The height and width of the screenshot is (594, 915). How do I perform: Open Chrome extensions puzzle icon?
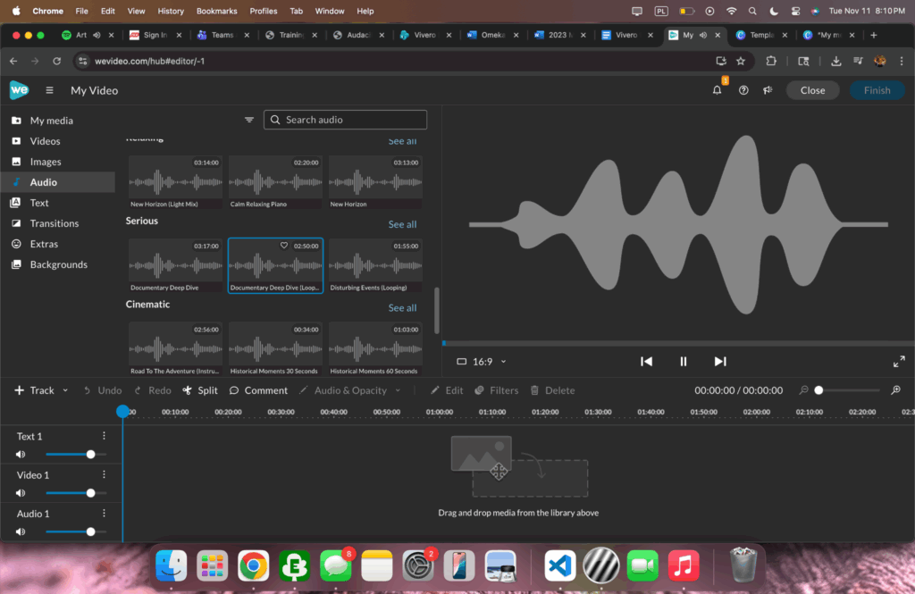coord(771,61)
